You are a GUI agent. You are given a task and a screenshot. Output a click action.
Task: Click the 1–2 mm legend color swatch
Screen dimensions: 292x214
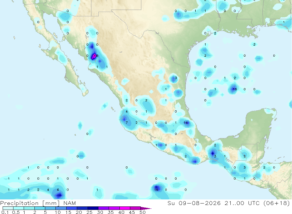click(29, 208)
